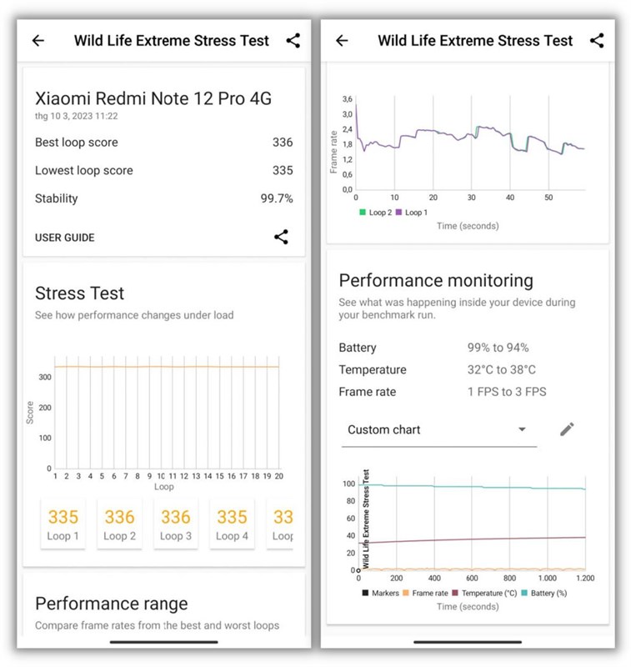Viewport: 631px width, 667px height.
Task: Select the Loop 2 score card
Action: (120, 524)
